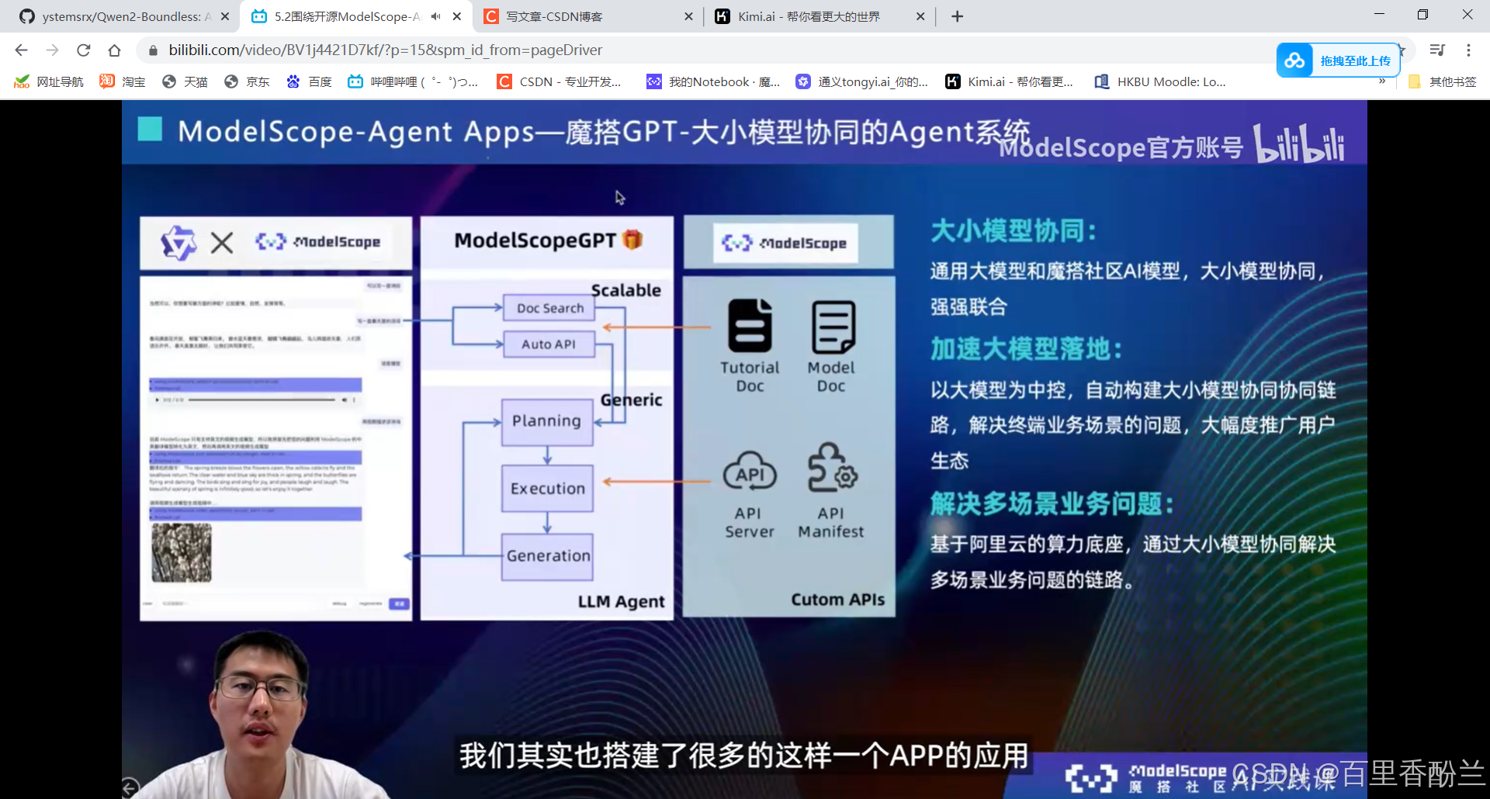Open the Kimi.ai bookmark in bar
Viewport: 1490px width, 799px height.
click(1010, 81)
